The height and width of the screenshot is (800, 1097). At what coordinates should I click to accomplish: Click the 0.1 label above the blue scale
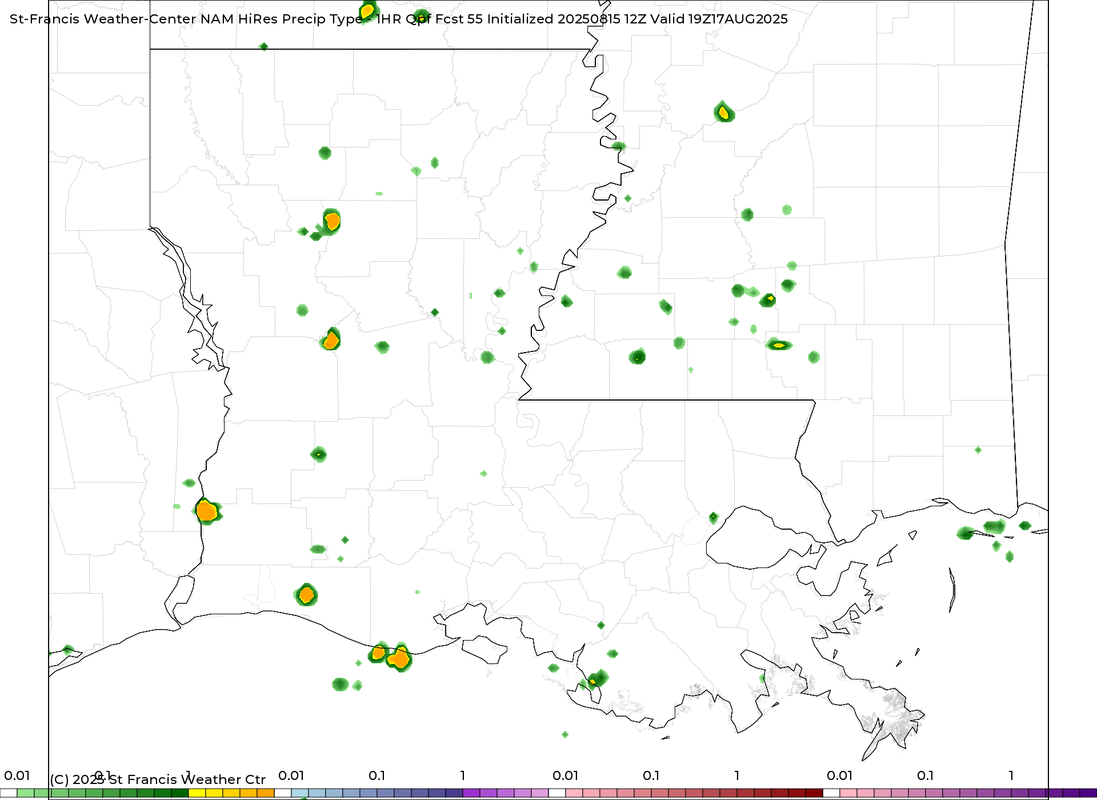point(377,775)
